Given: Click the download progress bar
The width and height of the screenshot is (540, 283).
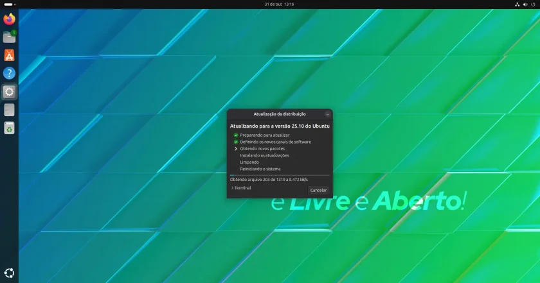Looking at the screenshot, I should click(280, 175).
